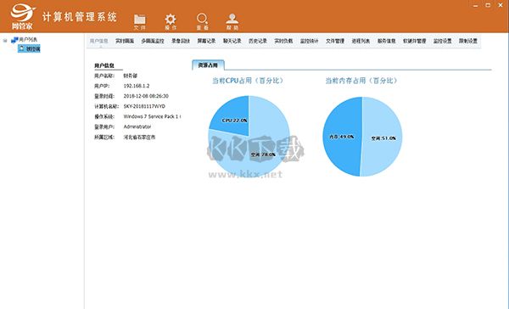Click the 网管家 logo in the header

(x=22, y=16)
